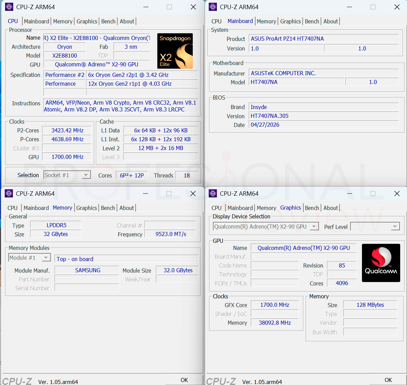Image resolution: width=407 pixels, height=385 pixels.
Task: Open About tab in the CPU-active window
Action: coord(127,21)
